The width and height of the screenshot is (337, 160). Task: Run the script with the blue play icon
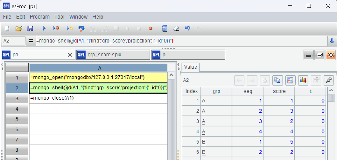coord(44,29)
